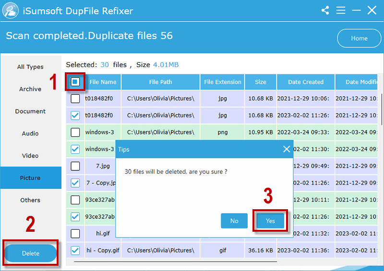Click the '30 files will be deleted' message
The width and height of the screenshot is (384, 271).
[176, 171]
